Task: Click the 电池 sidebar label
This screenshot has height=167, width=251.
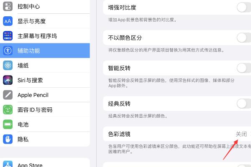Action: coord(23,124)
